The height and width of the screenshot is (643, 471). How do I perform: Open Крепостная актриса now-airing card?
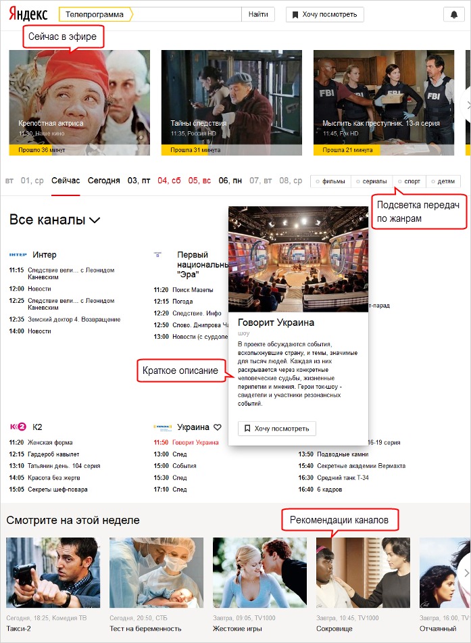pos(80,103)
